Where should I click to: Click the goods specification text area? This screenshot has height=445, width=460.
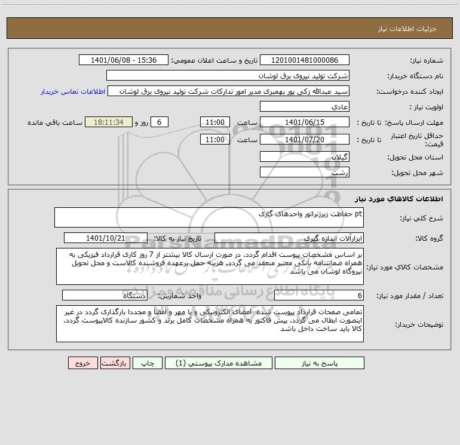pos(210,266)
